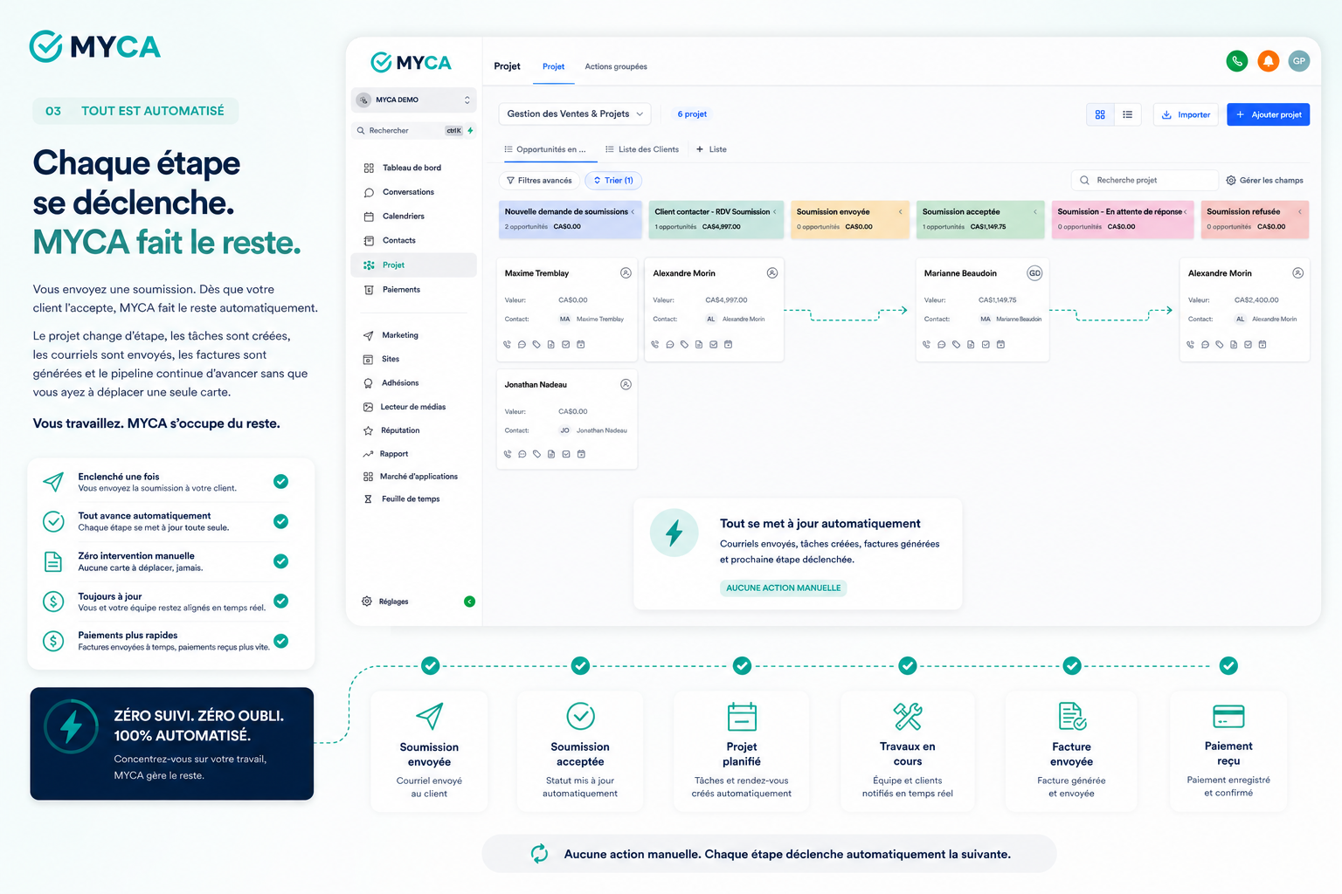Collapse Soumission envoyée column chevron
Screen dimensions: 1342x894
(901, 212)
